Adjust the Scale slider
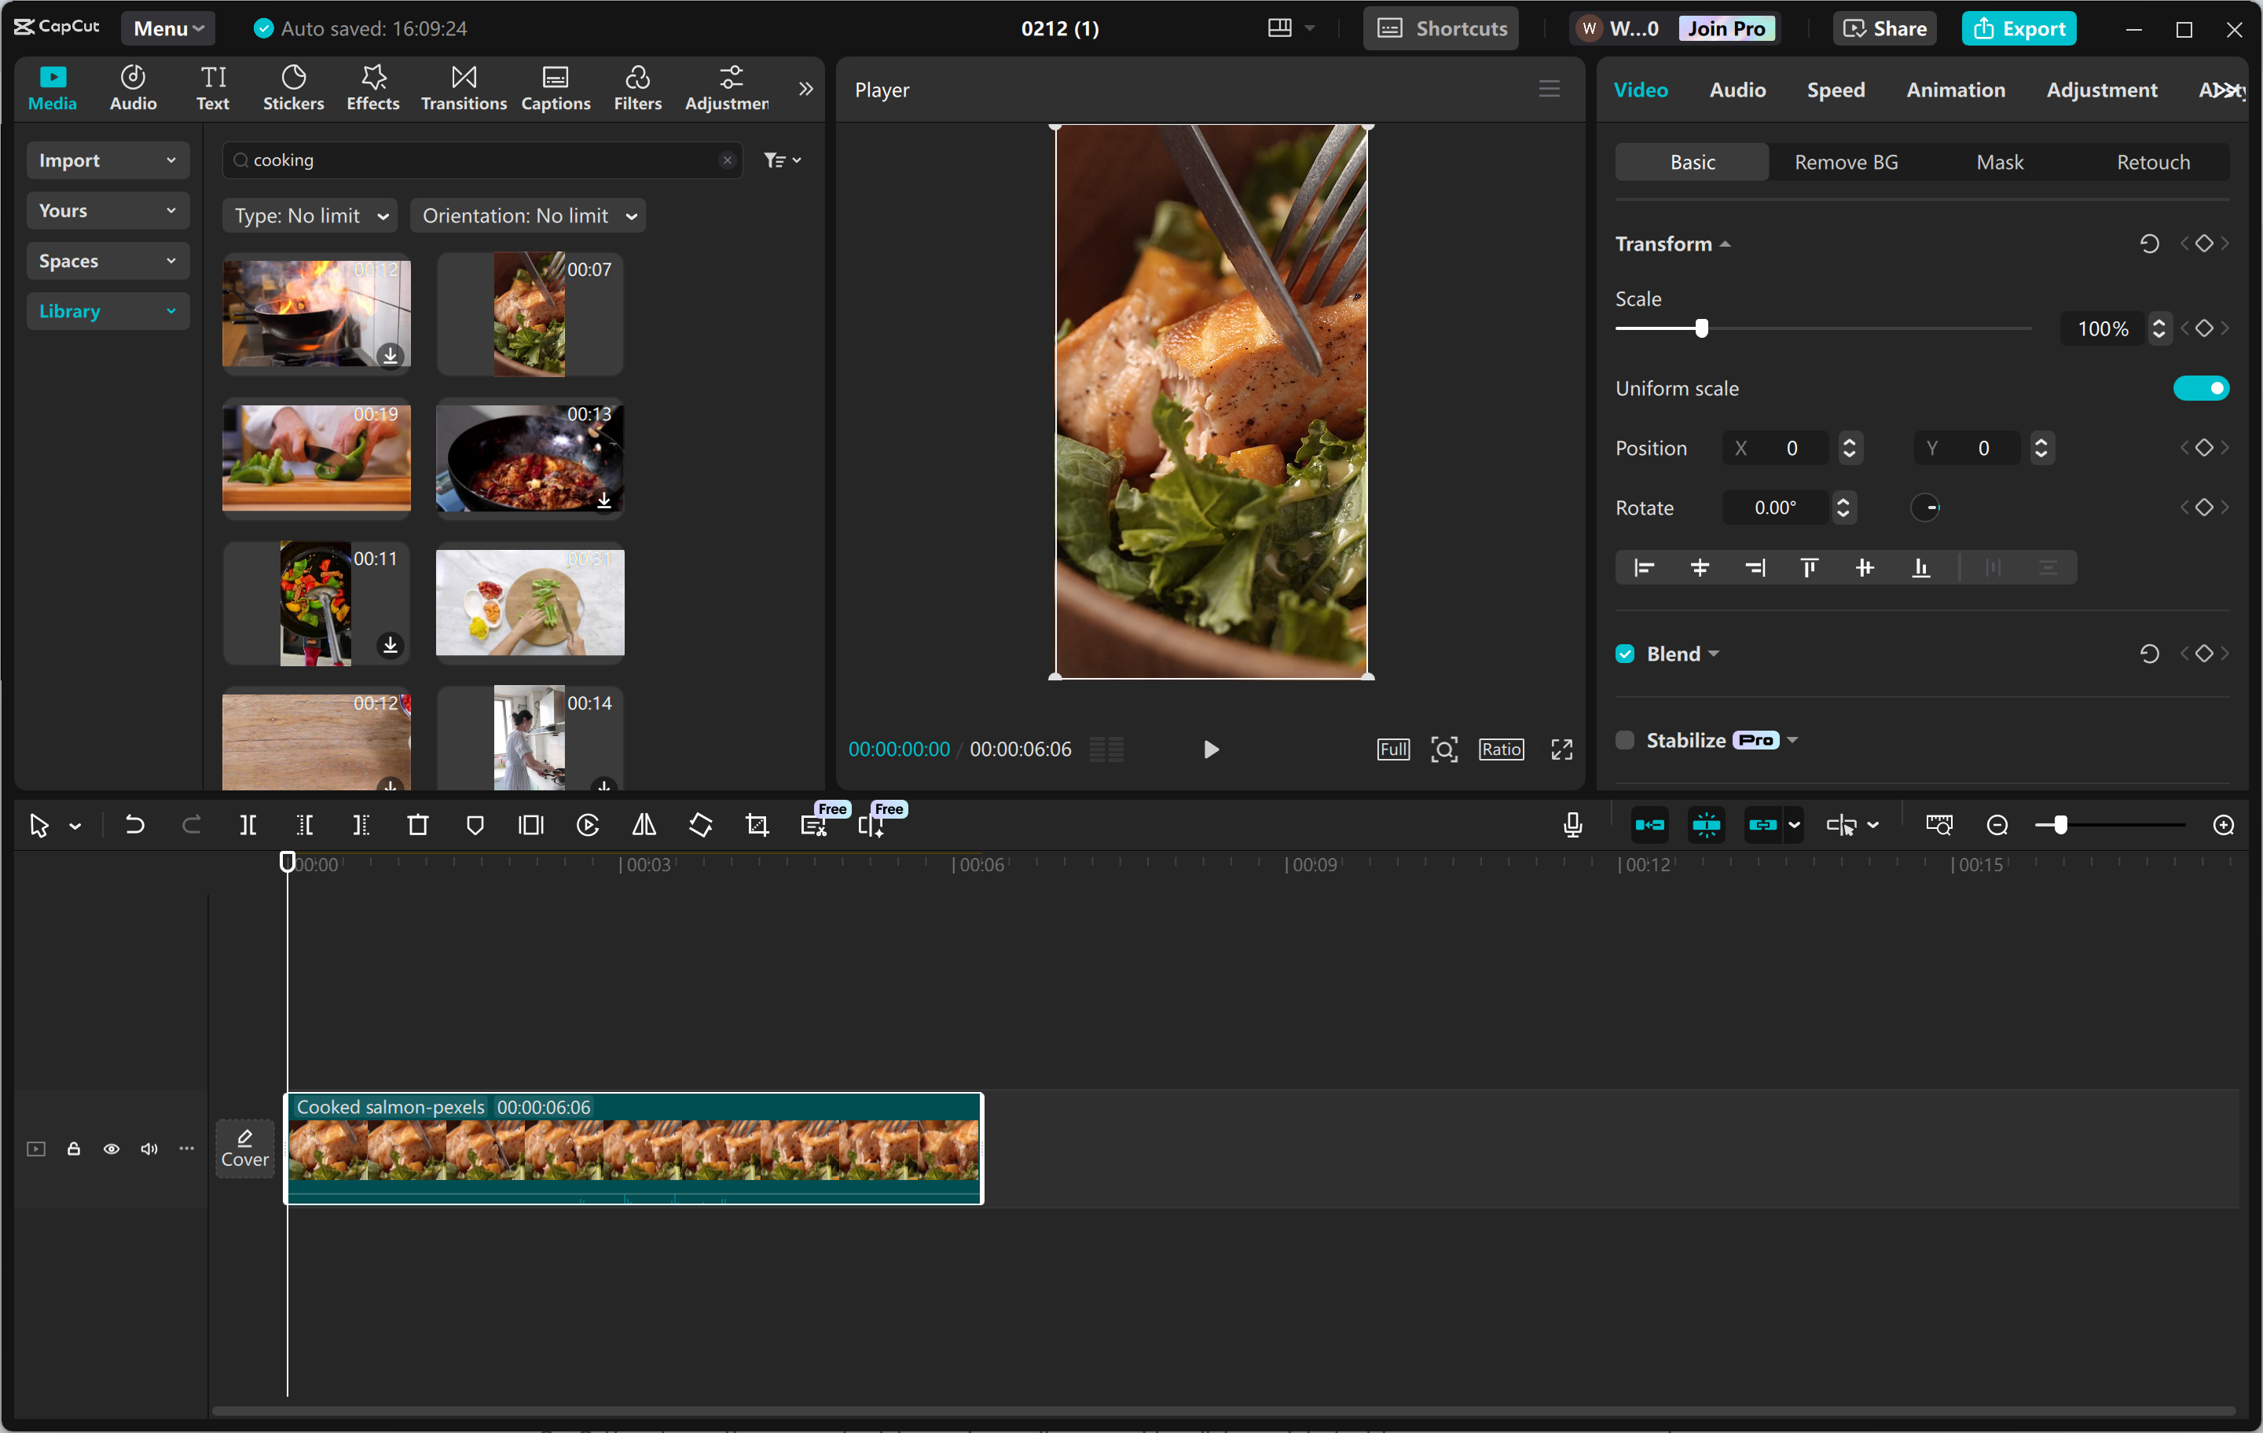 tap(1701, 328)
